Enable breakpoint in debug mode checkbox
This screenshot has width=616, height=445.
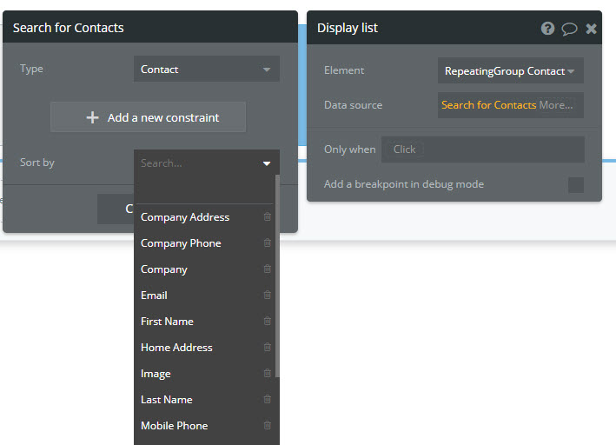click(x=575, y=184)
